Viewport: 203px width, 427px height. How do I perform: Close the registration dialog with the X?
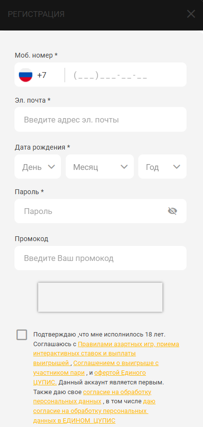[x=191, y=14]
